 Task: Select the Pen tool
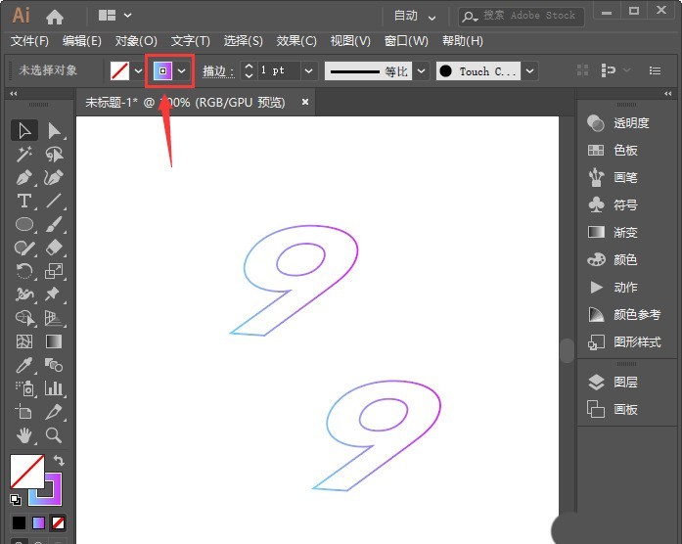[24, 178]
